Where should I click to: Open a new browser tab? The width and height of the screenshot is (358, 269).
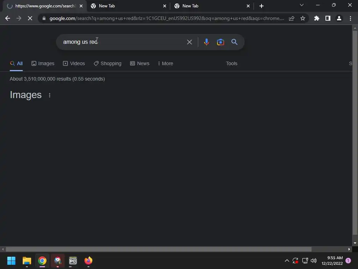click(262, 6)
